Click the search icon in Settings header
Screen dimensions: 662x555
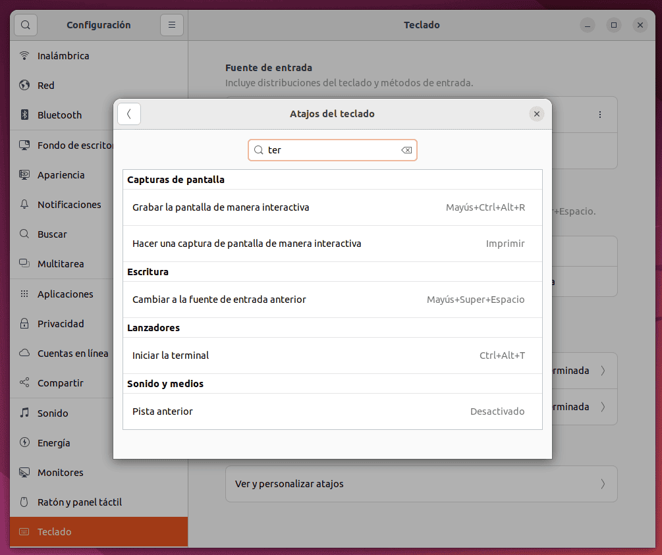25,25
